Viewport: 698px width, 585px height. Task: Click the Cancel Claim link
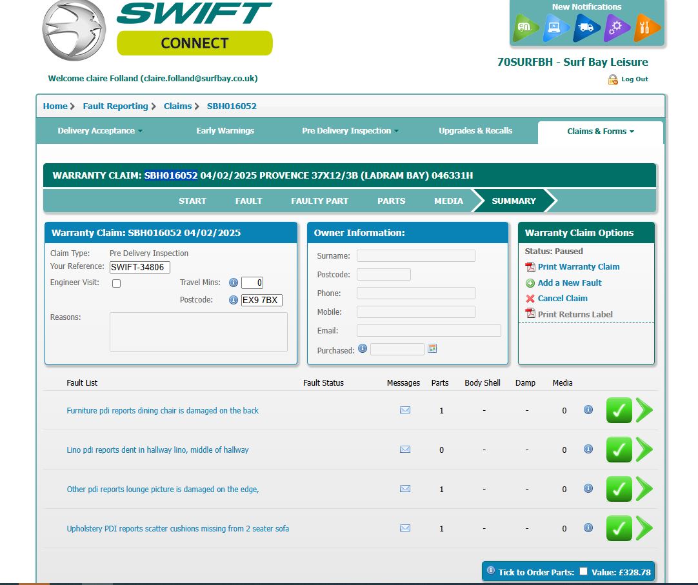pos(563,299)
